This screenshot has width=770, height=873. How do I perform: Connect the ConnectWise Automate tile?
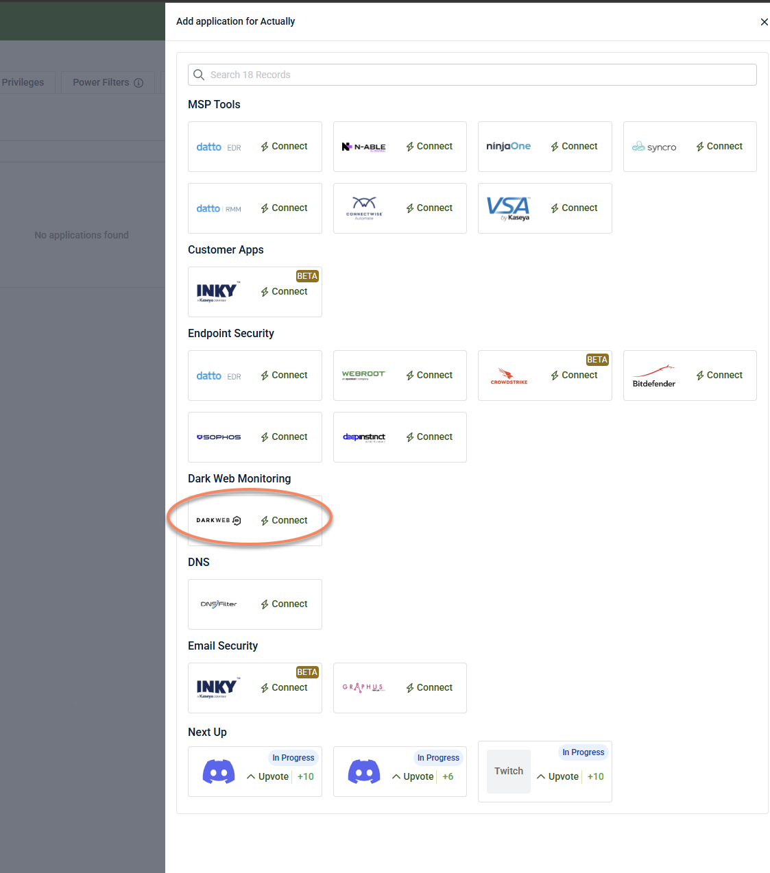[x=429, y=208]
